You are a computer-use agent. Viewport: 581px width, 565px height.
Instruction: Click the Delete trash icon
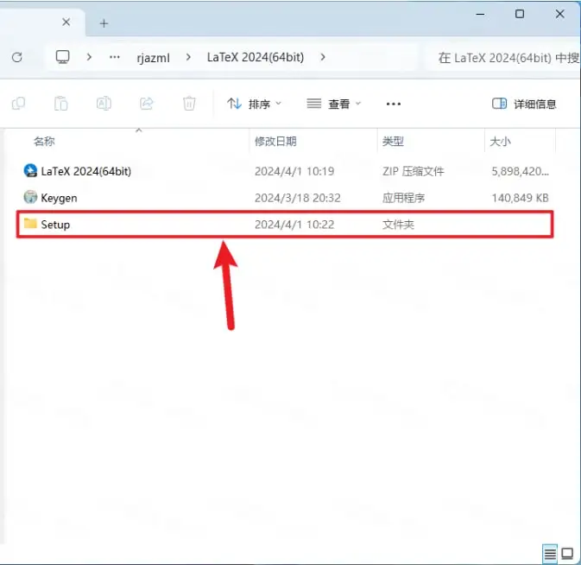pos(189,104)
